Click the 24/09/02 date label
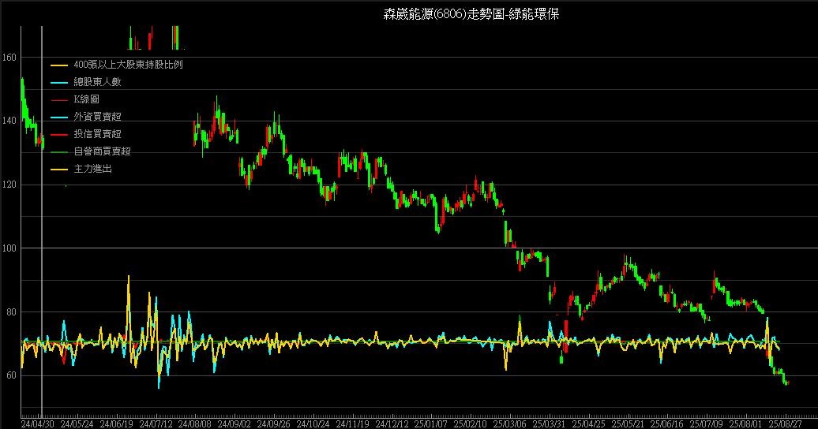Image resolution: width=818 pixels, height=429 pixels. (234, 423)
